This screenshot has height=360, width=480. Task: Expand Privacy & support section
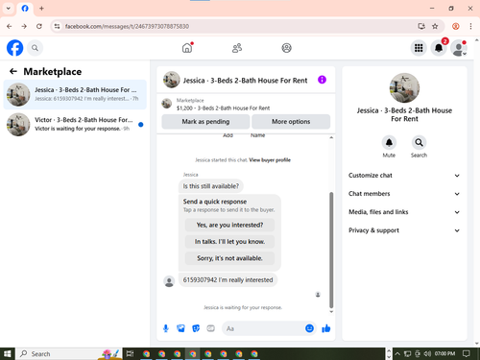[404, 230]
